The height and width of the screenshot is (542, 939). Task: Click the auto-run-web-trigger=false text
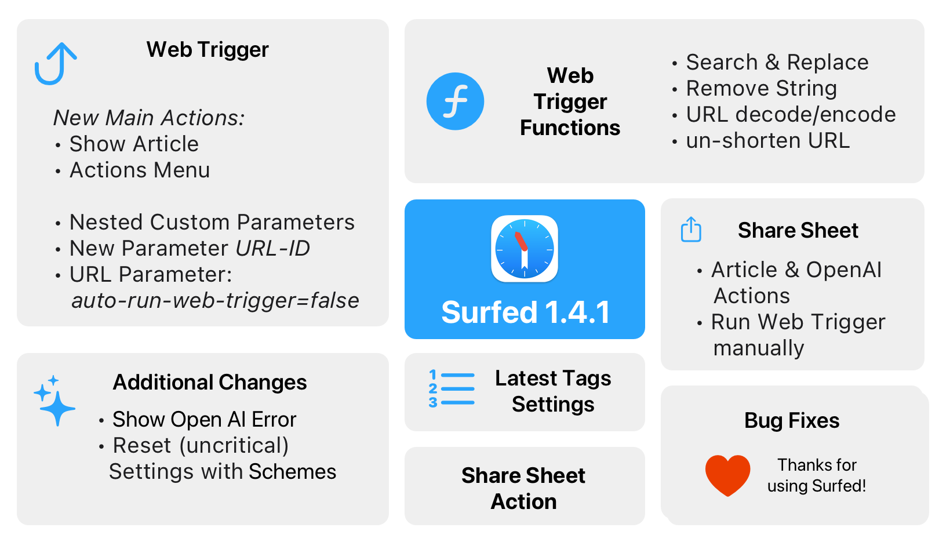[x=215, y=300]
